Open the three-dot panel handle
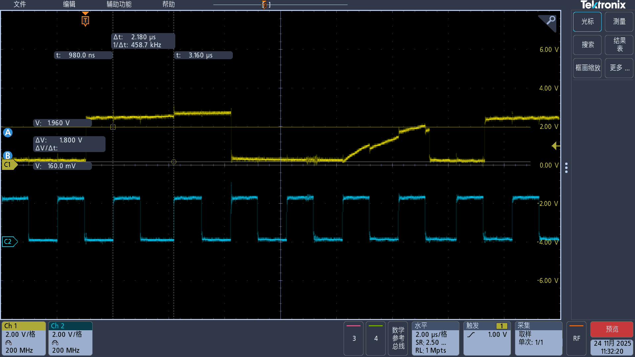 pos(567,168)
